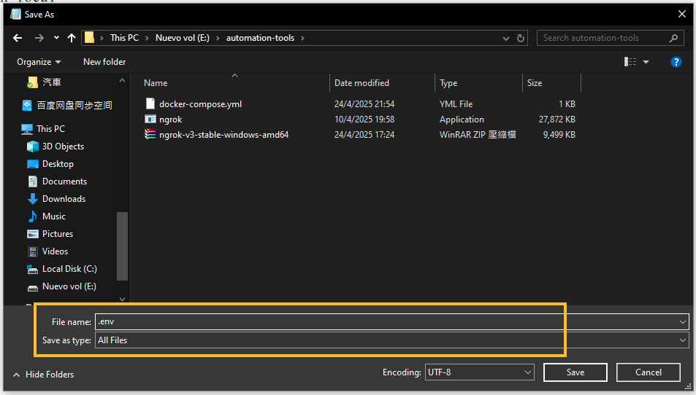Refresh the automation-tools folder view

[x=521, y=38]
